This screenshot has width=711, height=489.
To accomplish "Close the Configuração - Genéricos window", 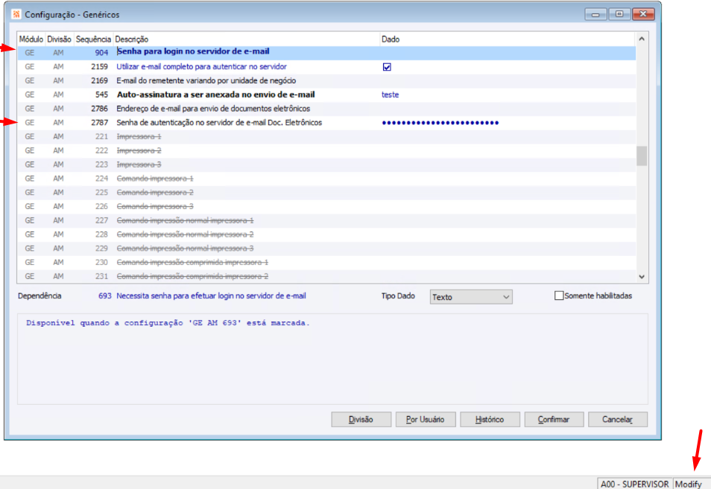I will 643,14.
